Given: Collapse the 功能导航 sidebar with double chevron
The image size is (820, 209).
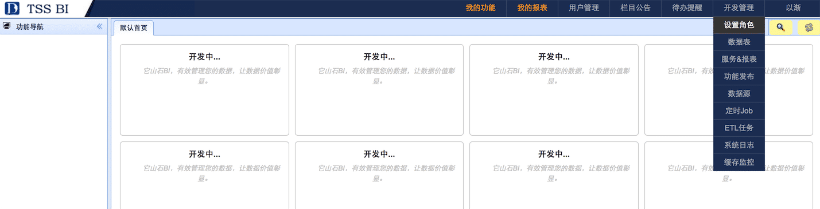Looking at the screenshot, I should click(99, 26).
